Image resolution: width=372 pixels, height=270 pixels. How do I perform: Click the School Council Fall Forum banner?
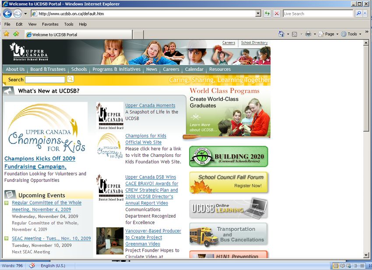(x=228, y=182)
